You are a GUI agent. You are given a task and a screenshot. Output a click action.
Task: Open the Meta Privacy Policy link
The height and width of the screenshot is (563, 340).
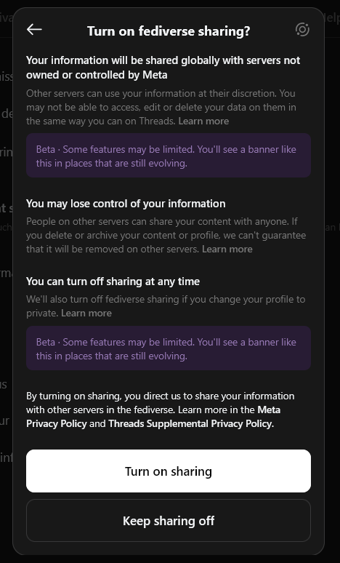(153, 417)
